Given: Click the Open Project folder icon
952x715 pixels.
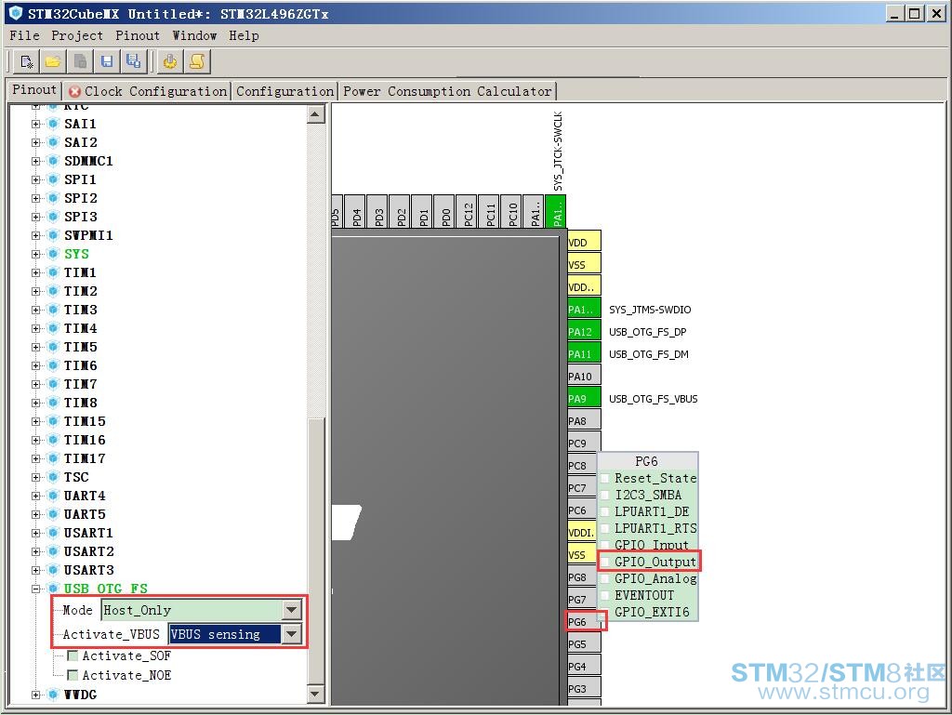Looking at the screenshot, I should (x=53, y=61).
